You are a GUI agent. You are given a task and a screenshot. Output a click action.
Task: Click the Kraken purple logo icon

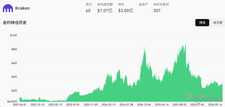tap(8, 8)
